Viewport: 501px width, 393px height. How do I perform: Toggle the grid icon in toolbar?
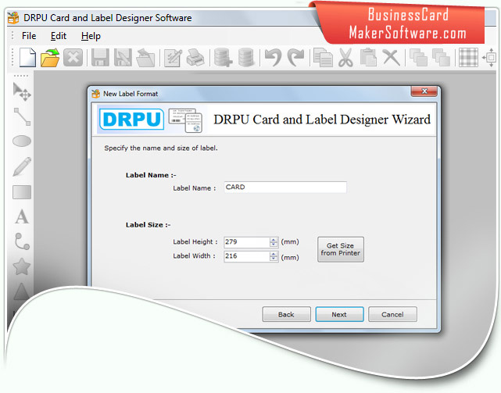[468, 58]
